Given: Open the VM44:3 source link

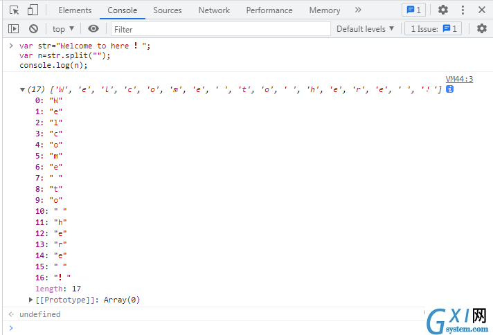Looking at the screenshot, I should click(x=459, y=79).
